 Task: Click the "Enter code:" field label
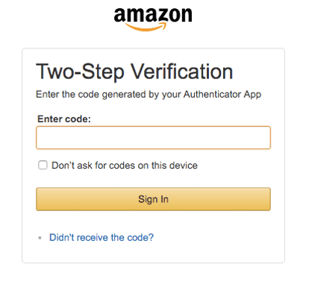(x=64, y=119)
